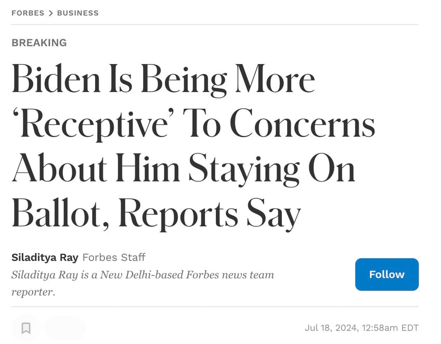Click the italic author bio mentioning New Delhi
441x344 pixels.
142,283
